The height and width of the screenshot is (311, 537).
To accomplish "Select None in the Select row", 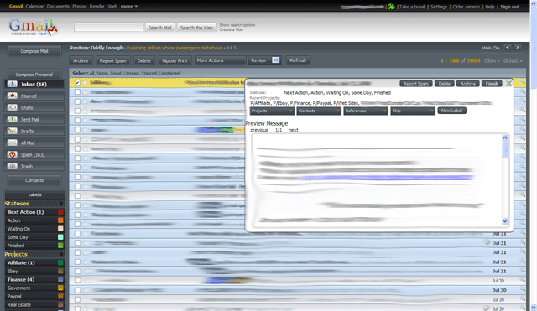I will (x=102, y=73).
